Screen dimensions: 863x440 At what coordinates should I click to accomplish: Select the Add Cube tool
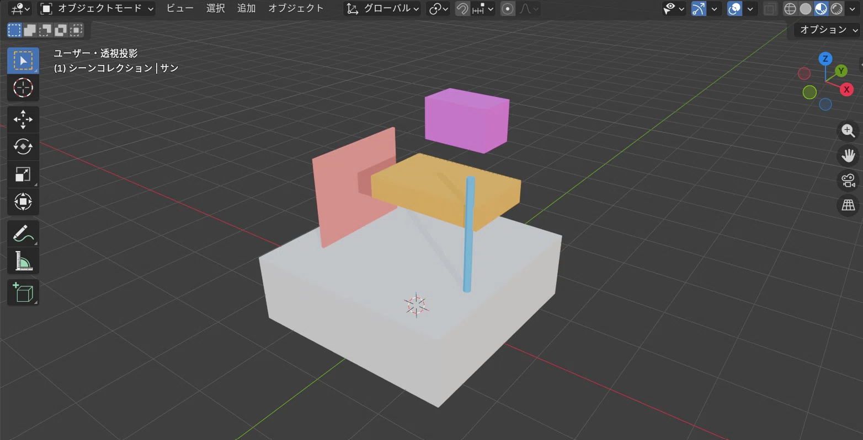(x=23, y=292)
